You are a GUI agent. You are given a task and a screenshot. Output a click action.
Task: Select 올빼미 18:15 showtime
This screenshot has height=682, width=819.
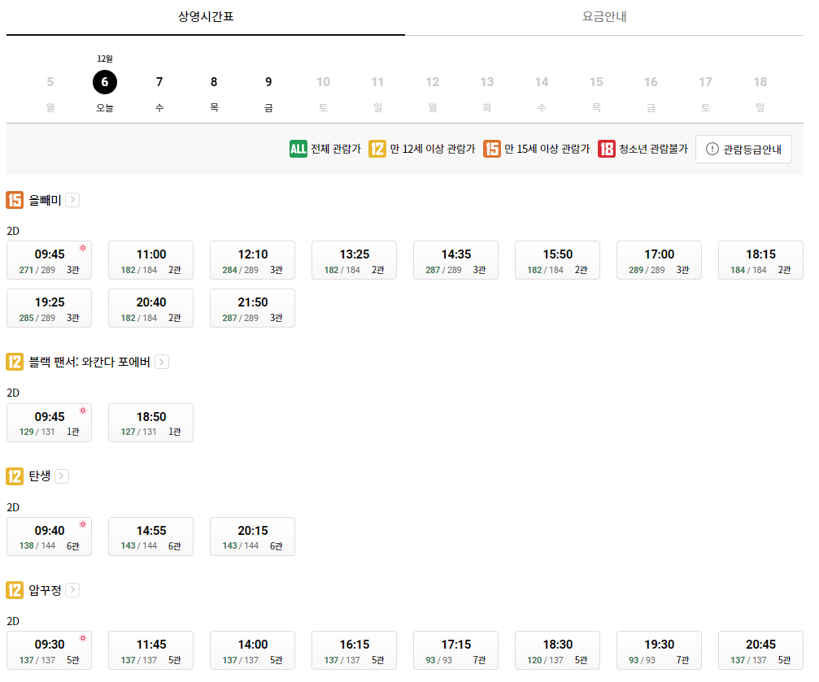pos(761,260)
